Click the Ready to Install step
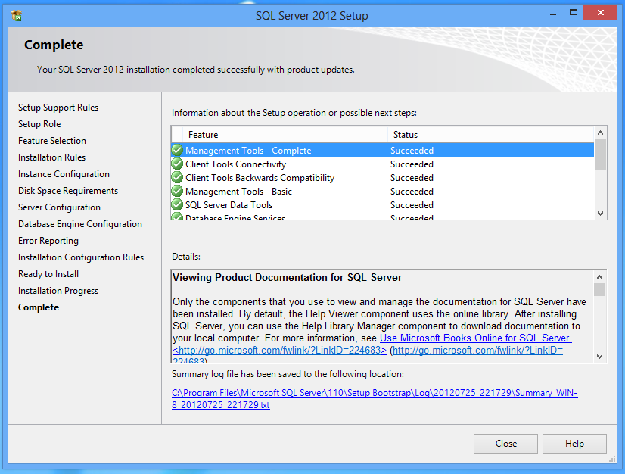The image size is (625, 474). [48, 274]
